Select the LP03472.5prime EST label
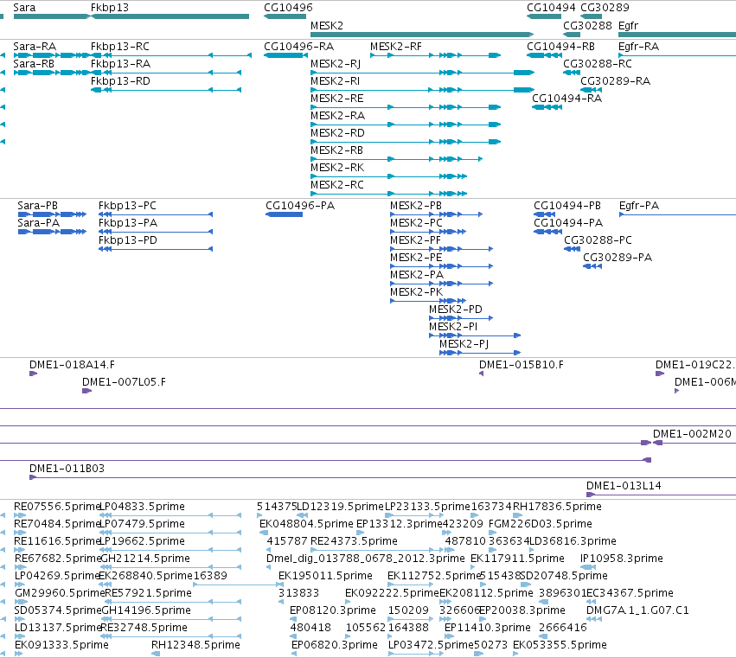The image size is (736, 658). point(431,645)
